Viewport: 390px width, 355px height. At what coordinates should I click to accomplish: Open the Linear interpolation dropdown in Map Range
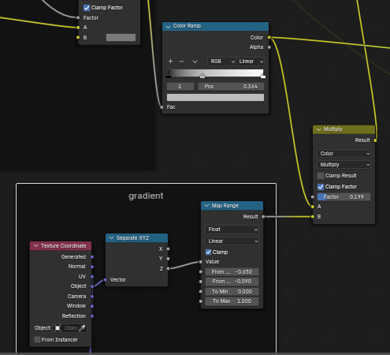[232, 241]
